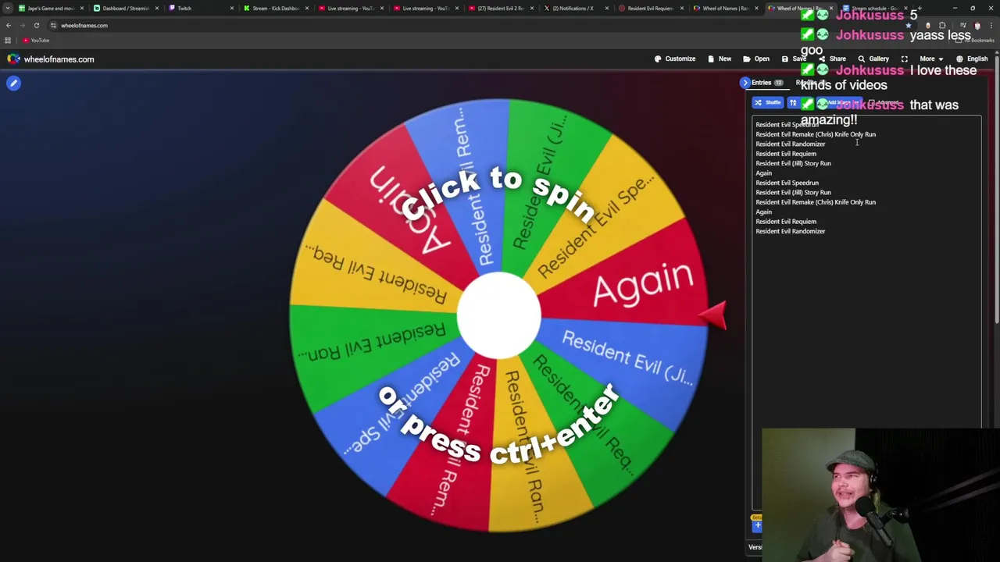
Task: Click the Customize palette icon
Action: pos(658,59)
